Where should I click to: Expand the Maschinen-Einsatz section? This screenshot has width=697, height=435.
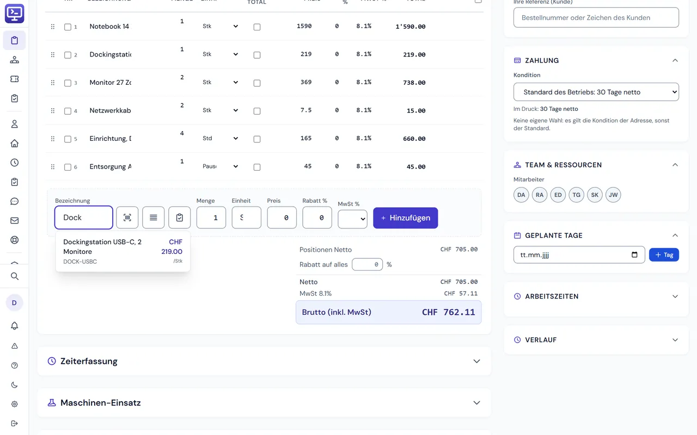[x=264, y=403]
